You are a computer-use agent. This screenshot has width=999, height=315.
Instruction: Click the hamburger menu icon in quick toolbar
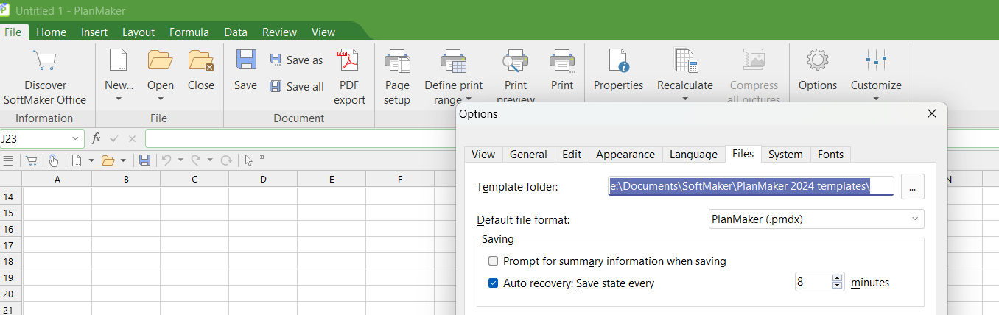tap(8, 160)
